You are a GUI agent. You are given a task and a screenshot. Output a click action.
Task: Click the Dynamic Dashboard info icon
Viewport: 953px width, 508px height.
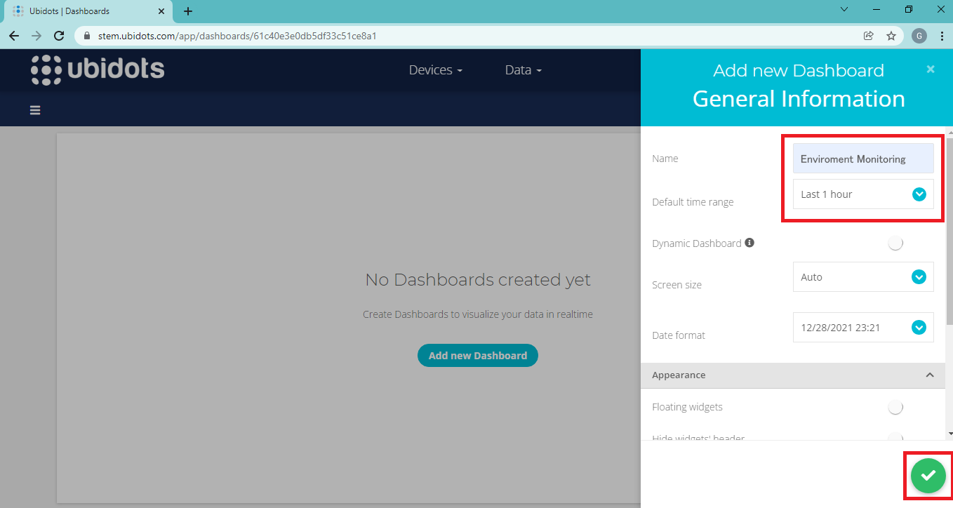tap(749, 243)
